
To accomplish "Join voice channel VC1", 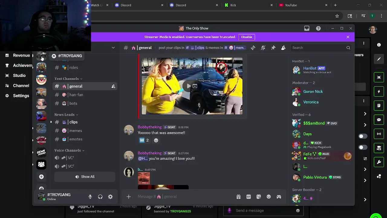I will coord(85,158).
